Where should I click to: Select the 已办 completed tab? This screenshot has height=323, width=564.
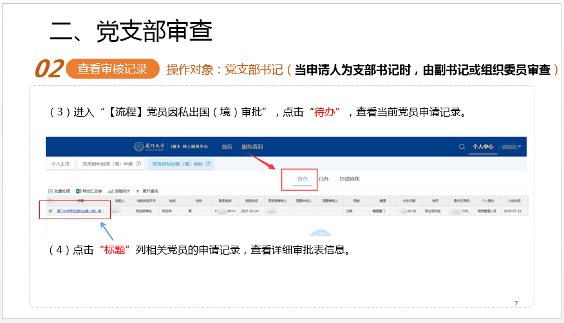[323, 179]
